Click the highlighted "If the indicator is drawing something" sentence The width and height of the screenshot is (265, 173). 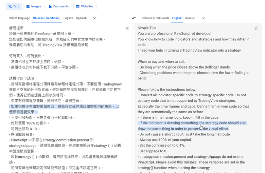point(192,126)
